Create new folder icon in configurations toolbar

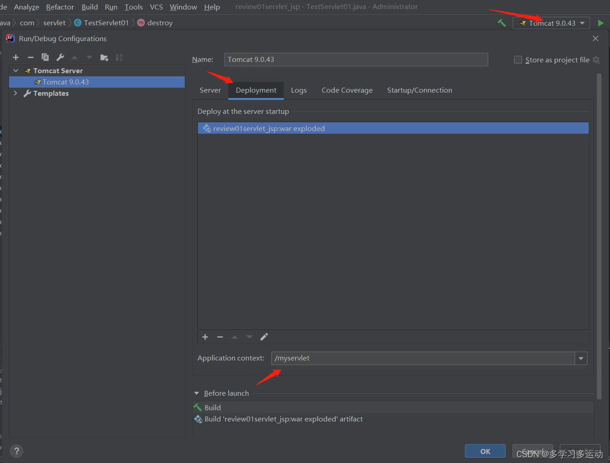[104, 57]
